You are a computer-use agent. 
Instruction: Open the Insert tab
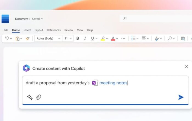click(x=27, y=30)
